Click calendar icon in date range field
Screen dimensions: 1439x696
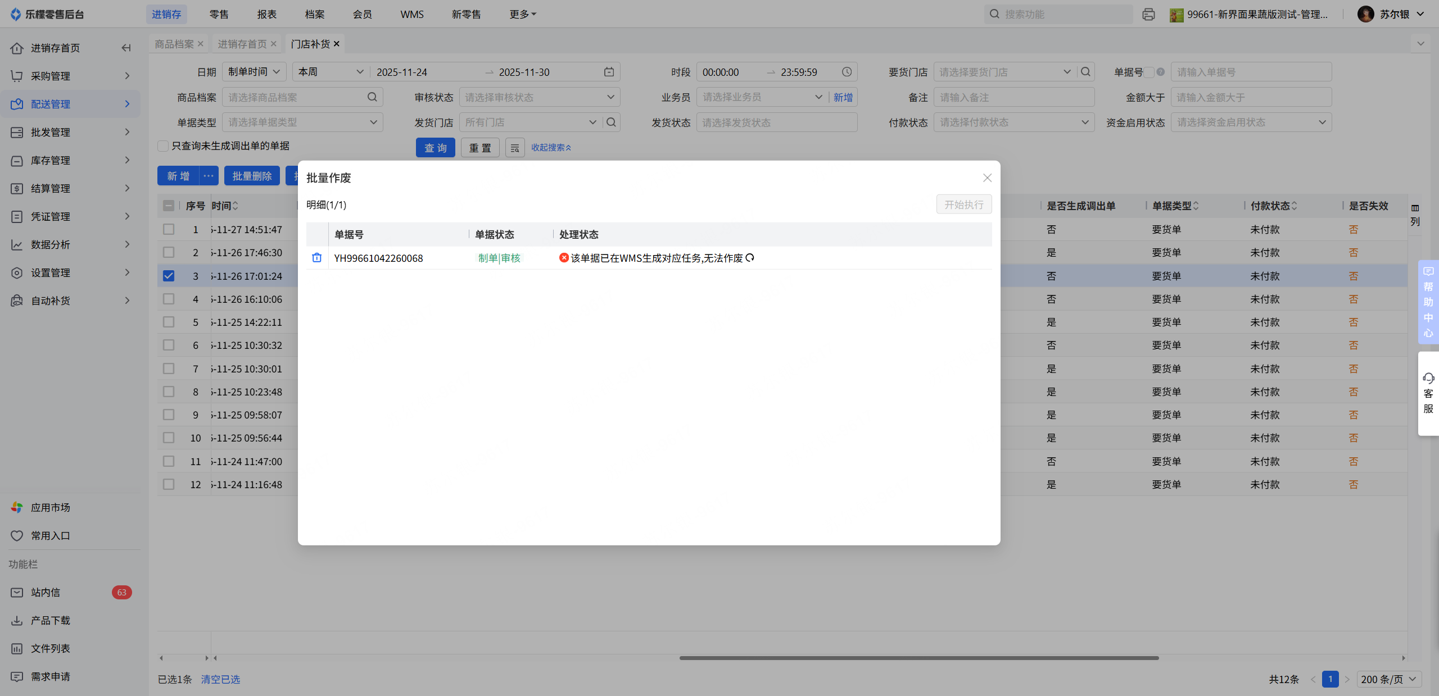click(x=609, y=72)
